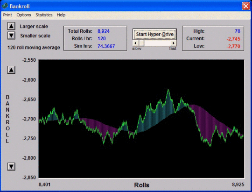The image size is (252, 192).
Task: Close the Bankroll window
Action: (246, 6)
